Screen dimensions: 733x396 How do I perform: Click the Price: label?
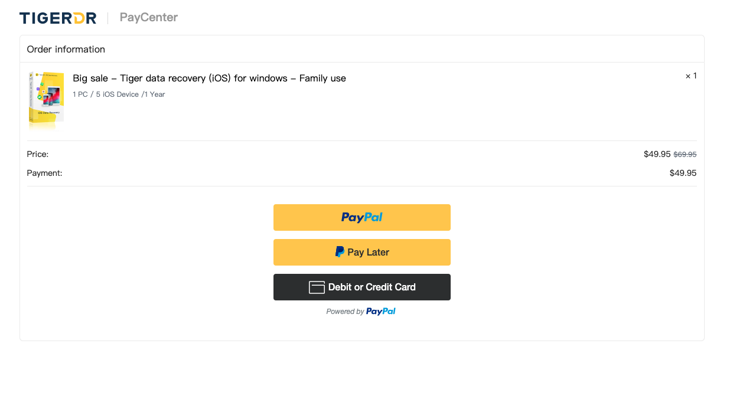tap(38, 155)
